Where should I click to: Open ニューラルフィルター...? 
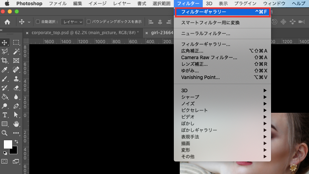222,33
